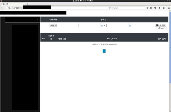This screenshot has height=112, width=171.
Task: Open a new tab with plus icon
Action: (27, 4)
